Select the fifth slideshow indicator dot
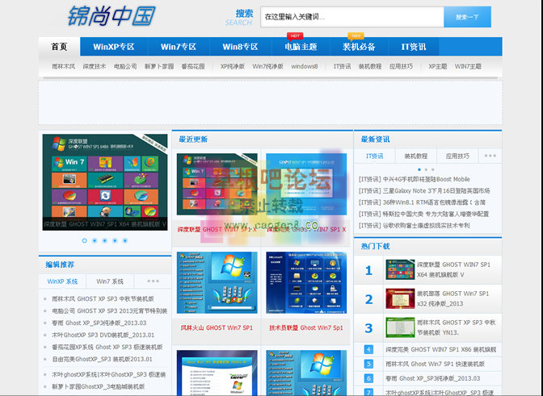 click(125, 240)
